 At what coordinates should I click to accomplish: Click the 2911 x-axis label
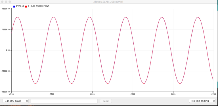coord(12,94)
